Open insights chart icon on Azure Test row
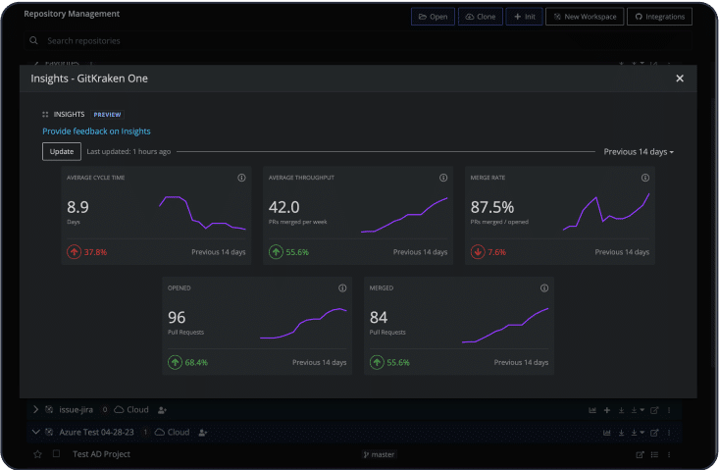The image size is (719, 470). coord(606,433)
